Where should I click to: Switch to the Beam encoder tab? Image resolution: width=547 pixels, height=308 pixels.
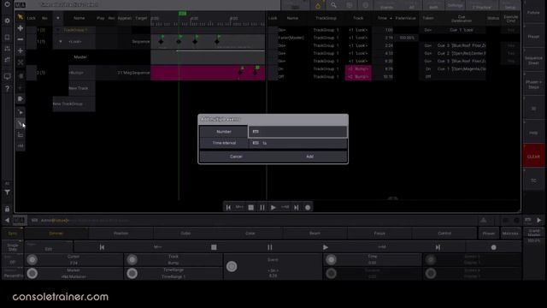click(x=315, y=234)
